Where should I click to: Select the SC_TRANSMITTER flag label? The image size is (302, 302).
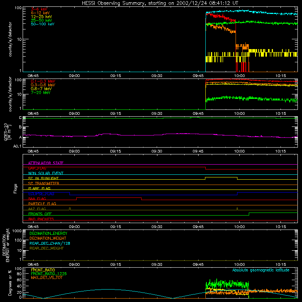point(43,183)
